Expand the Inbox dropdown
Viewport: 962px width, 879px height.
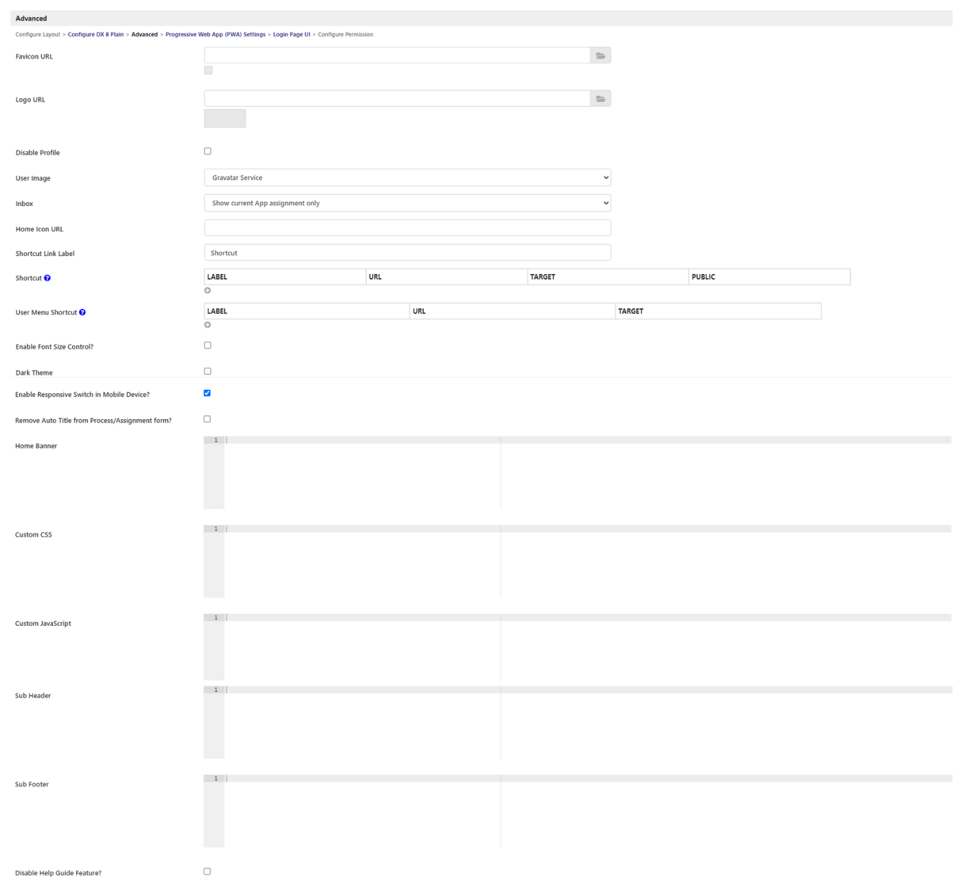pos(407,203)
